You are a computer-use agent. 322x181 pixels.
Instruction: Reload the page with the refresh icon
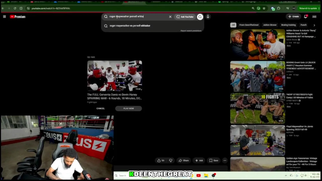point(15,8)
